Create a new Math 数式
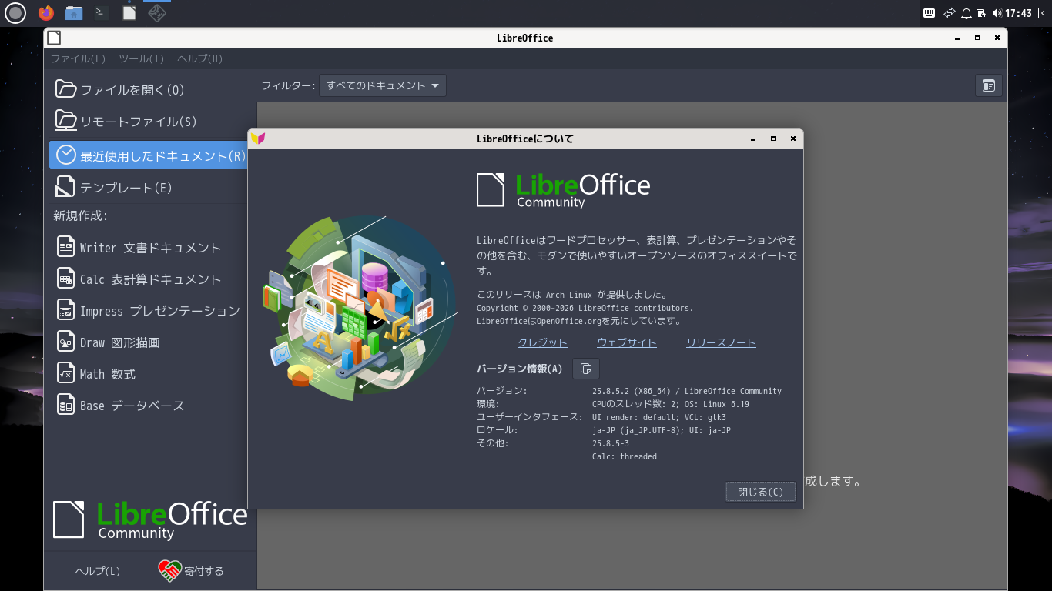The image size is (1052, 591). (x=148, y=373)
